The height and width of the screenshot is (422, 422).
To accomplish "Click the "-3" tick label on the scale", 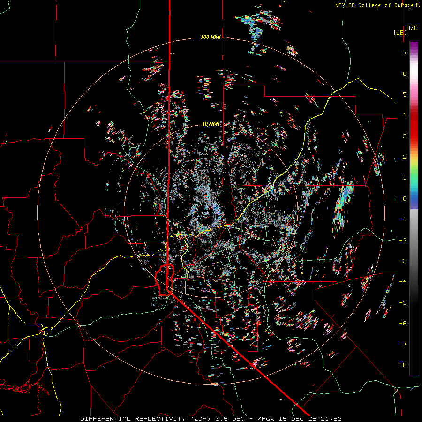I will [x=403, y=261].
